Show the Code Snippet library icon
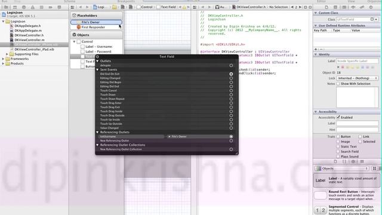 (344, 161)
